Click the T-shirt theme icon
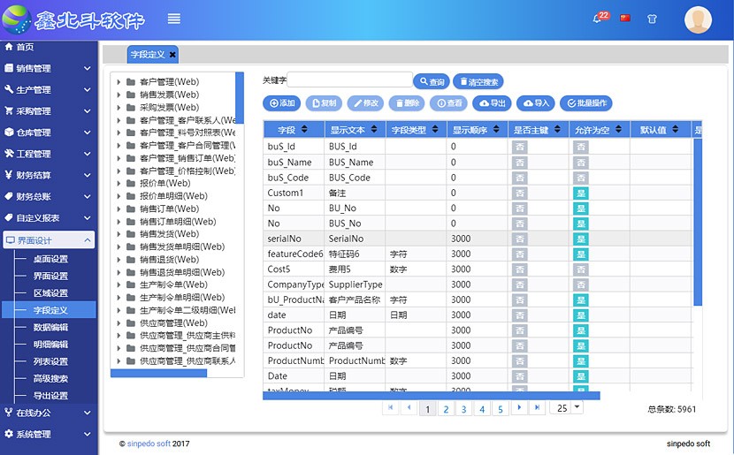 [653, 18]
